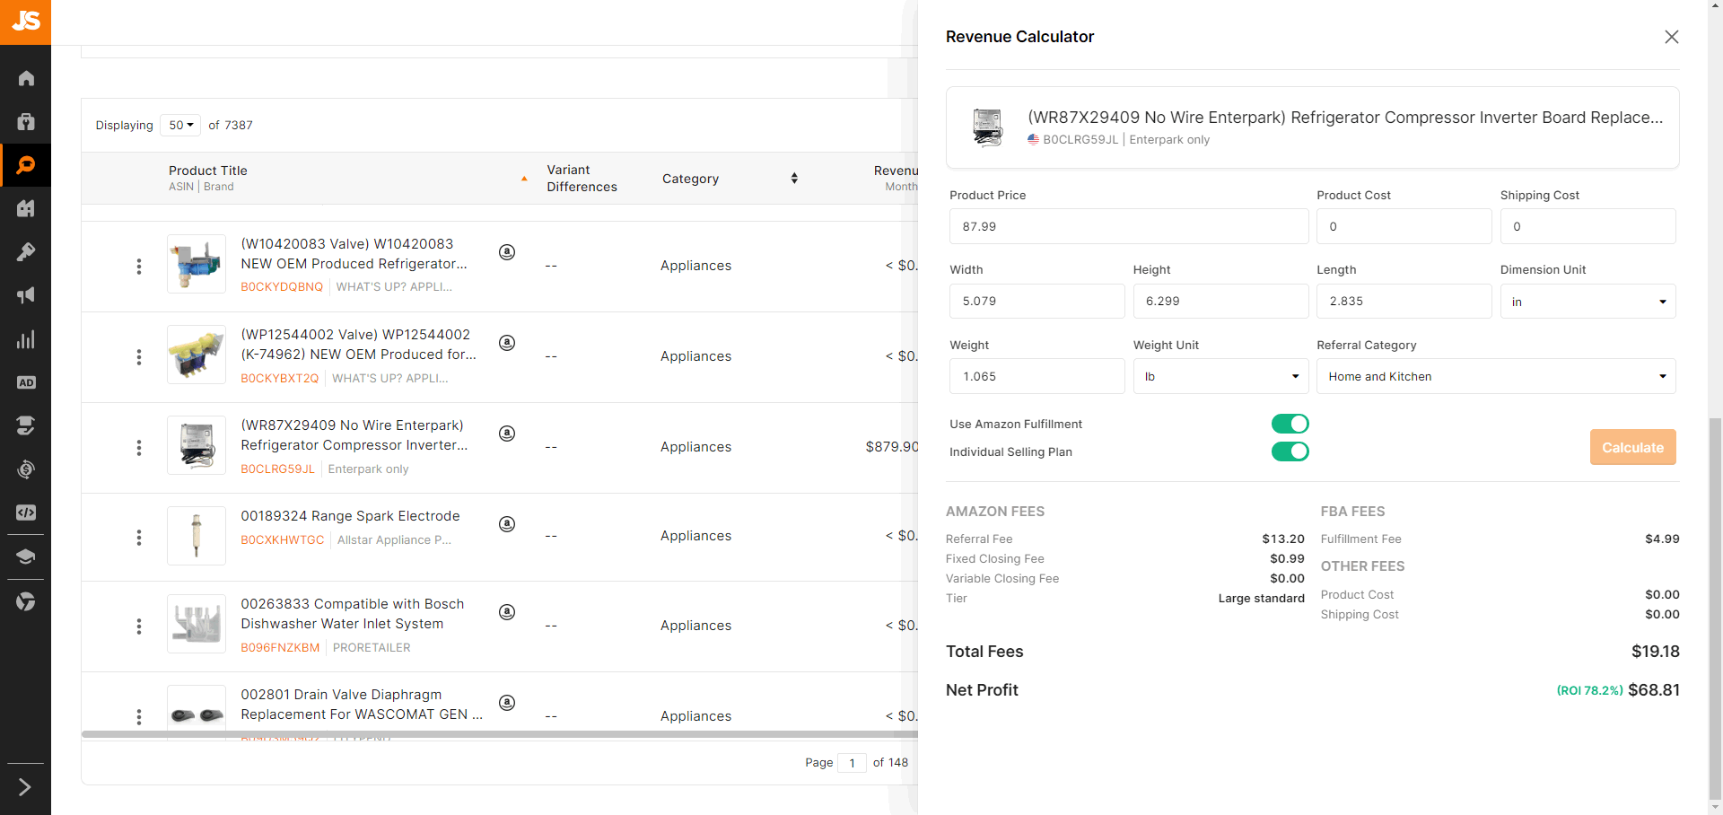Viewport: 1723px width, 815px height.
Task: Click the Length input field
Action: coord(1404,302)
